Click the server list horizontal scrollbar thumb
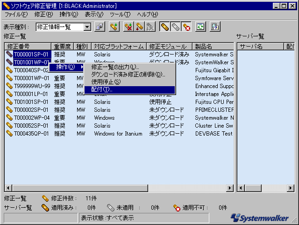 coord(253,188)
